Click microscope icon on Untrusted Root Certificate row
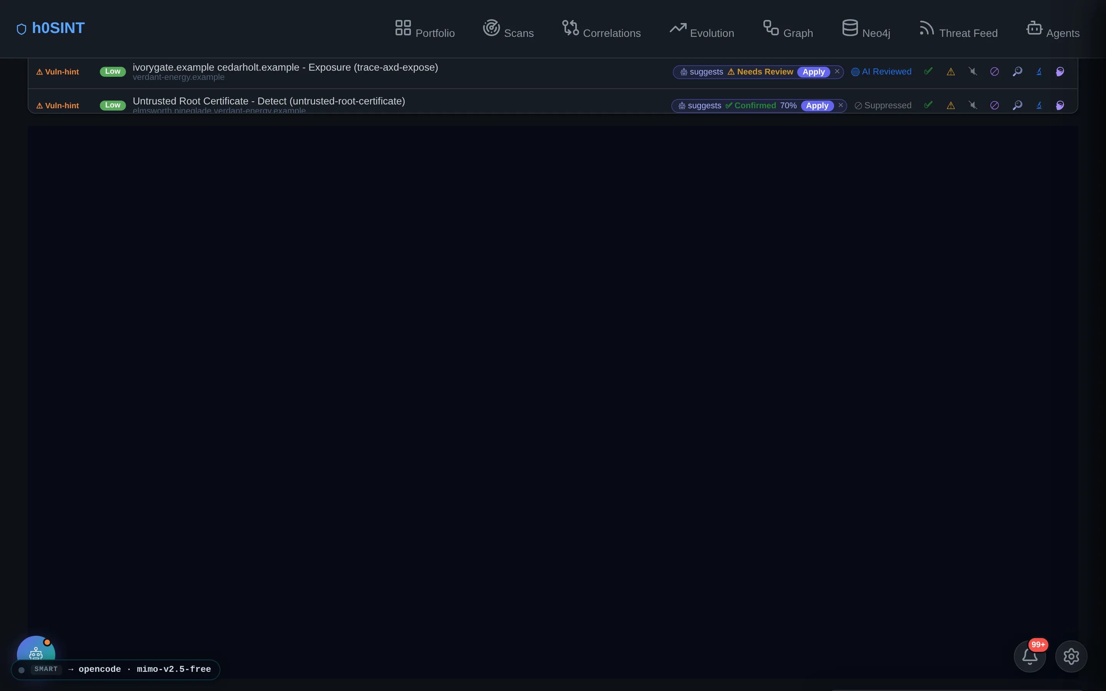Screen dimensions: 1106x691 coord(1039,106)
